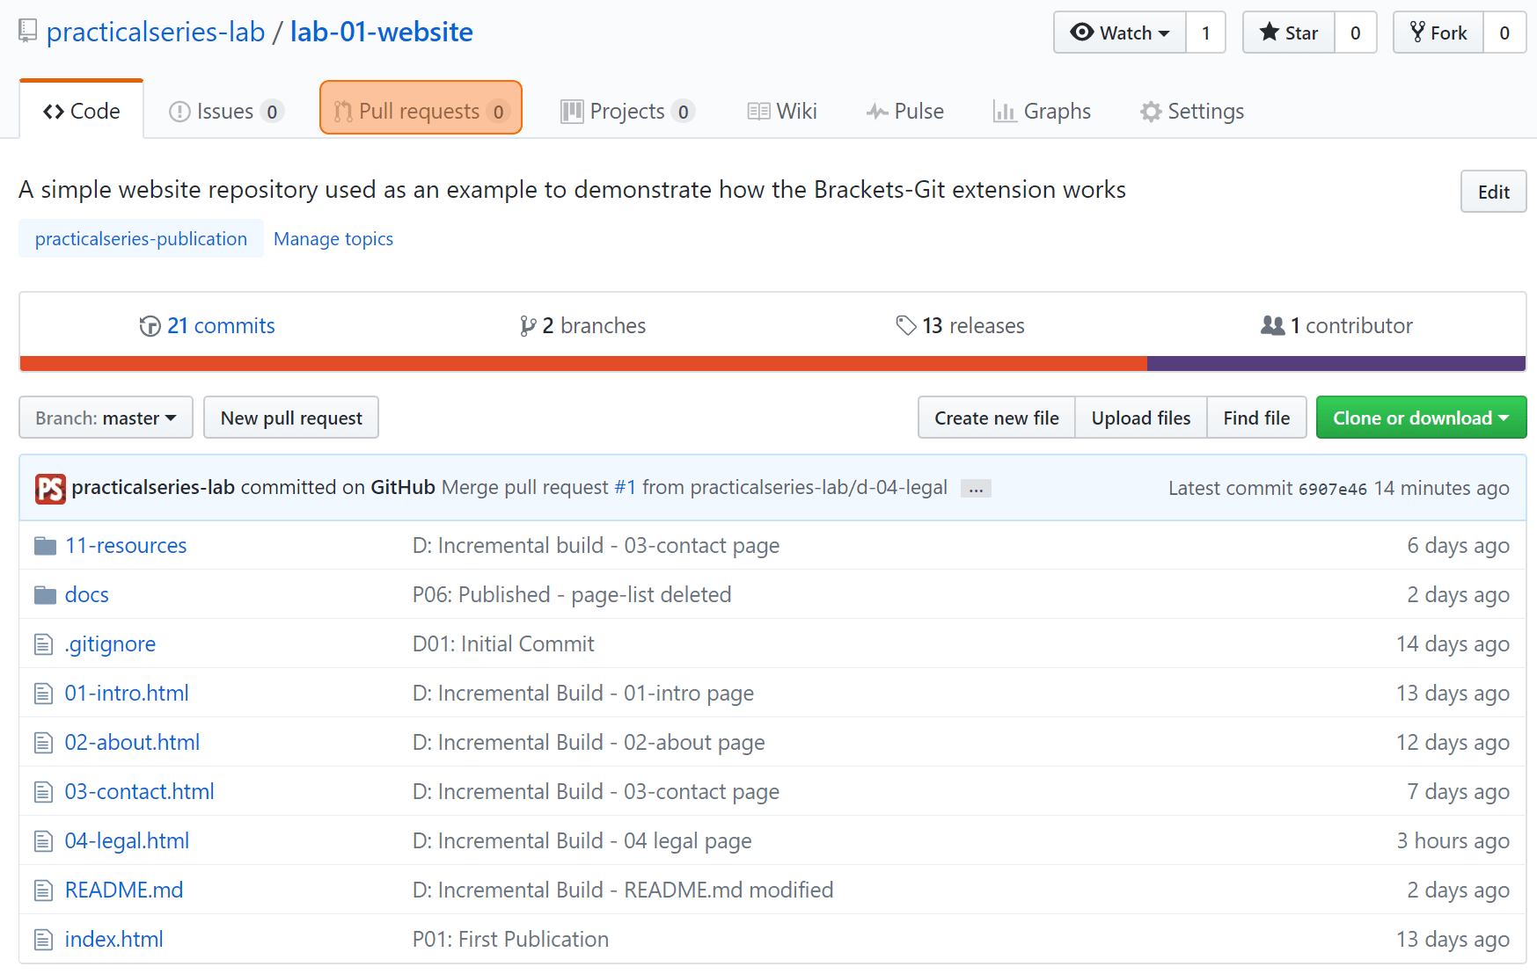
Task: Switch to the Pull requests tab
Action: 421,112
